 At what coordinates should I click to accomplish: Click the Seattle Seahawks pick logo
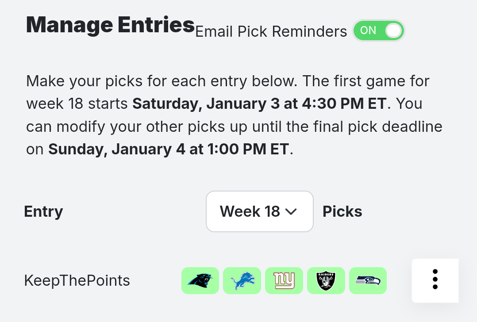(368, 280)
